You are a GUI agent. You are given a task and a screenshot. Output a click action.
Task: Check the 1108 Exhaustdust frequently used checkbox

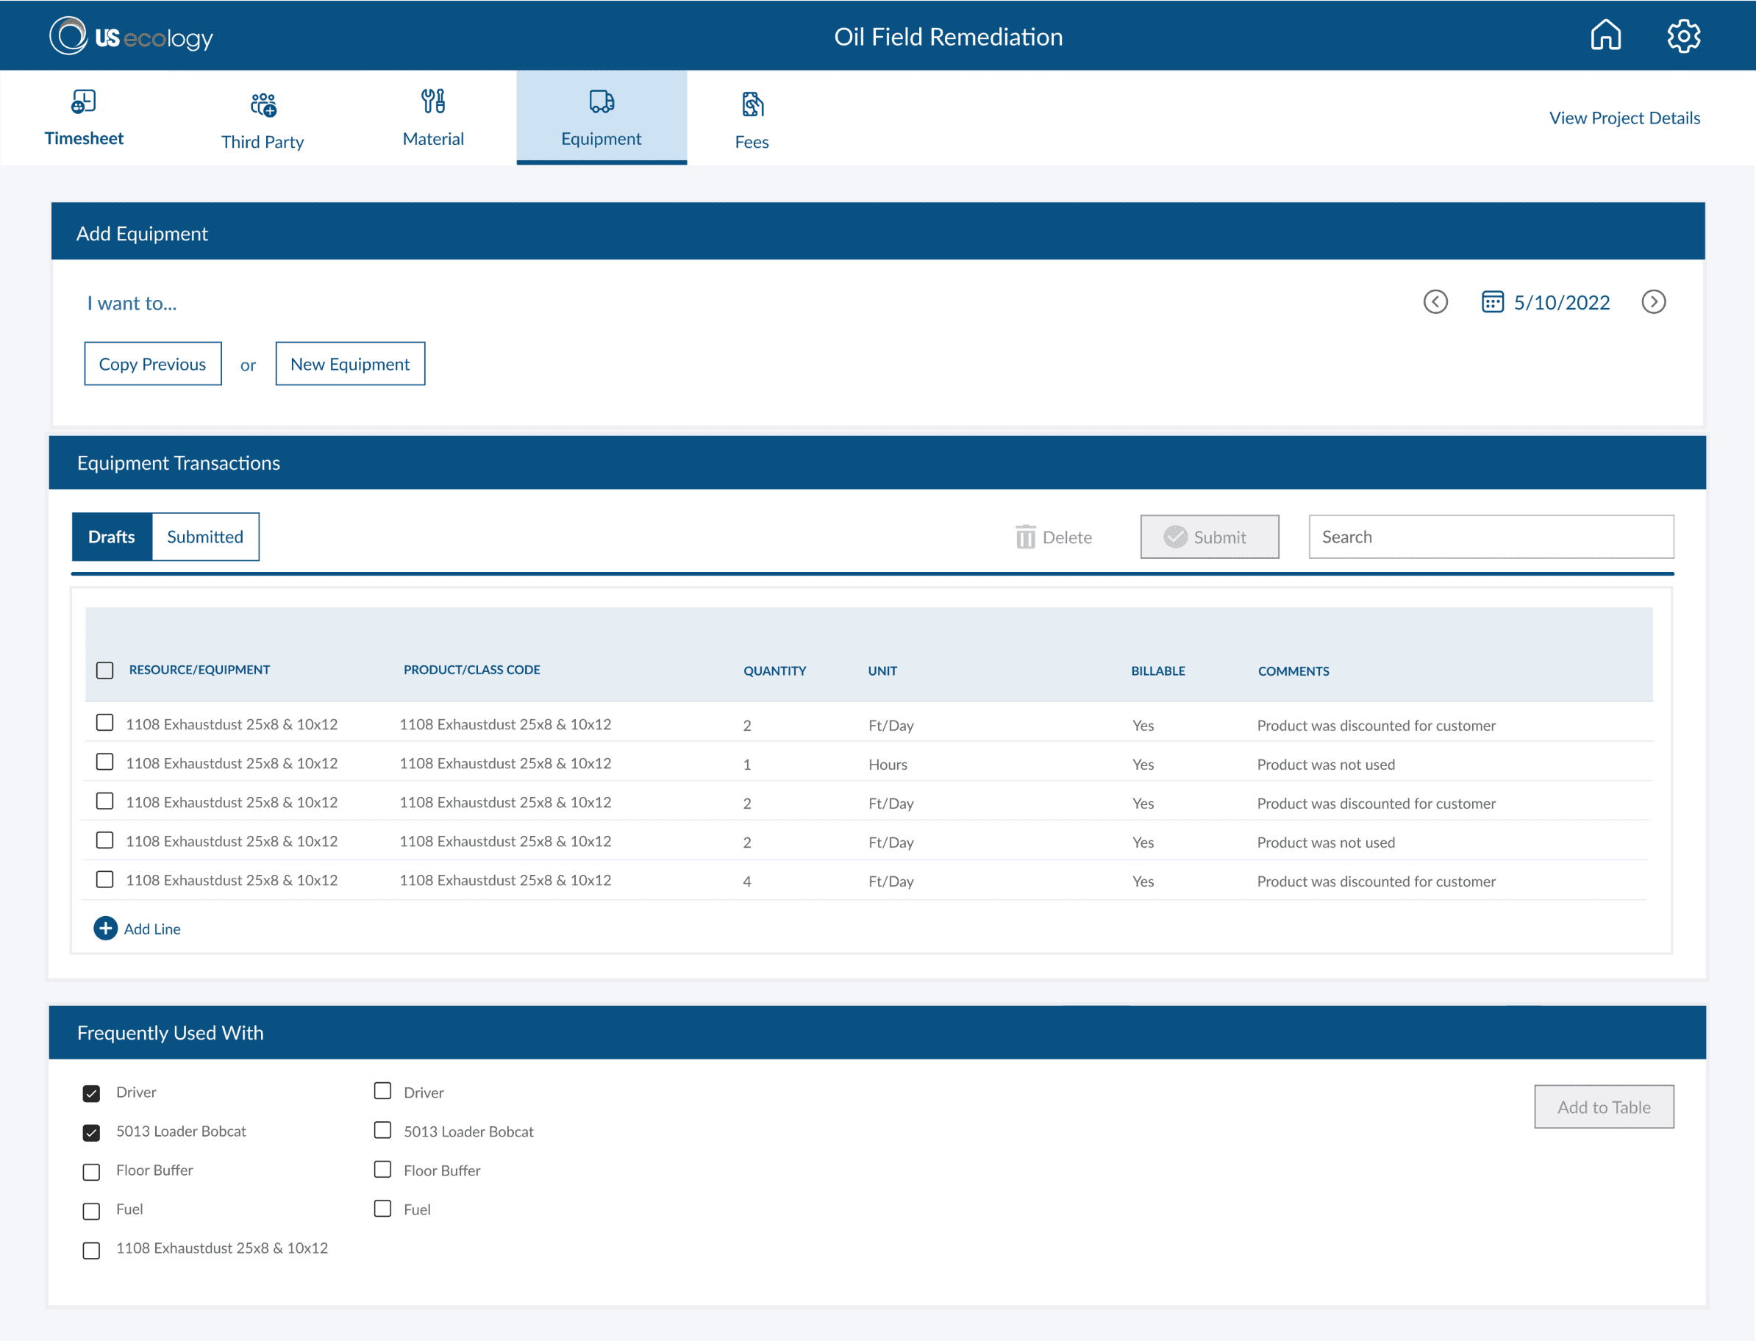click(92, 1250)
